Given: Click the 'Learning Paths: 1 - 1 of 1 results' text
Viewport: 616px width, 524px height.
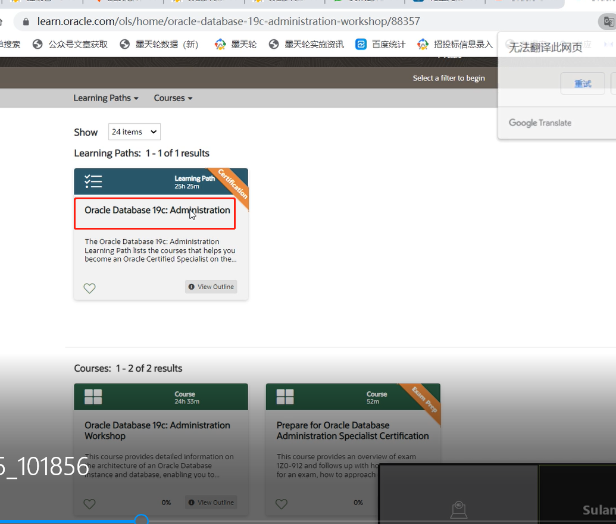Looking at the screenshot, I should (142, 153).
